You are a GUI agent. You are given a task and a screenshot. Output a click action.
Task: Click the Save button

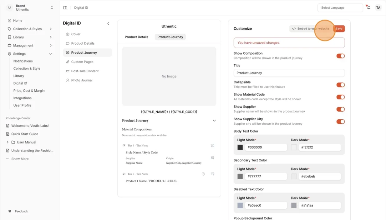[339, 28]
